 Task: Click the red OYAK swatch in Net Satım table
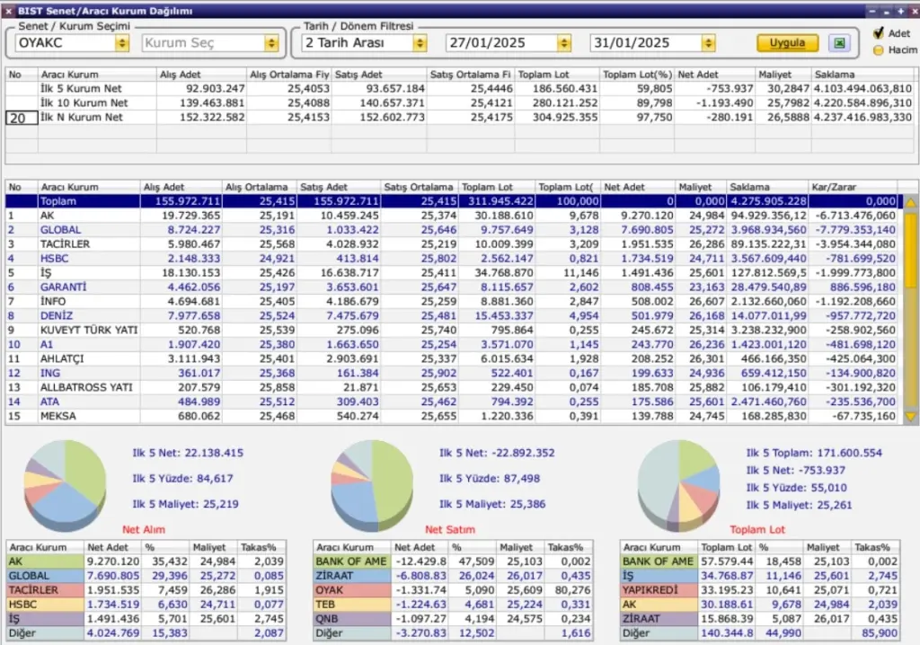(x=351, y=590)
